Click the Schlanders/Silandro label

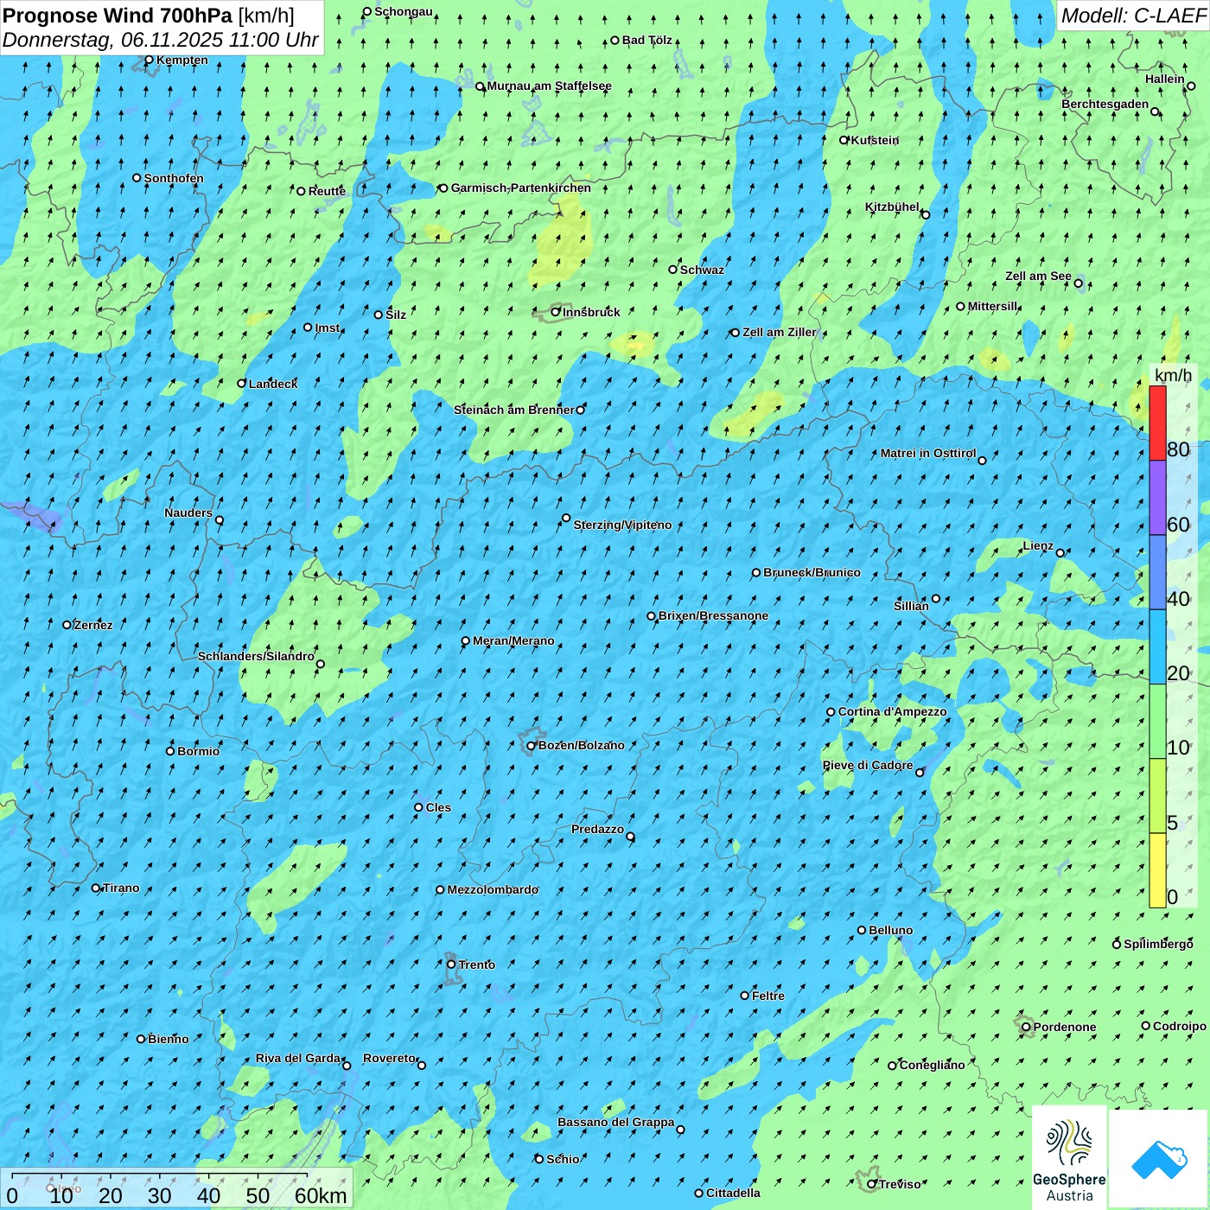pos(256,656)
